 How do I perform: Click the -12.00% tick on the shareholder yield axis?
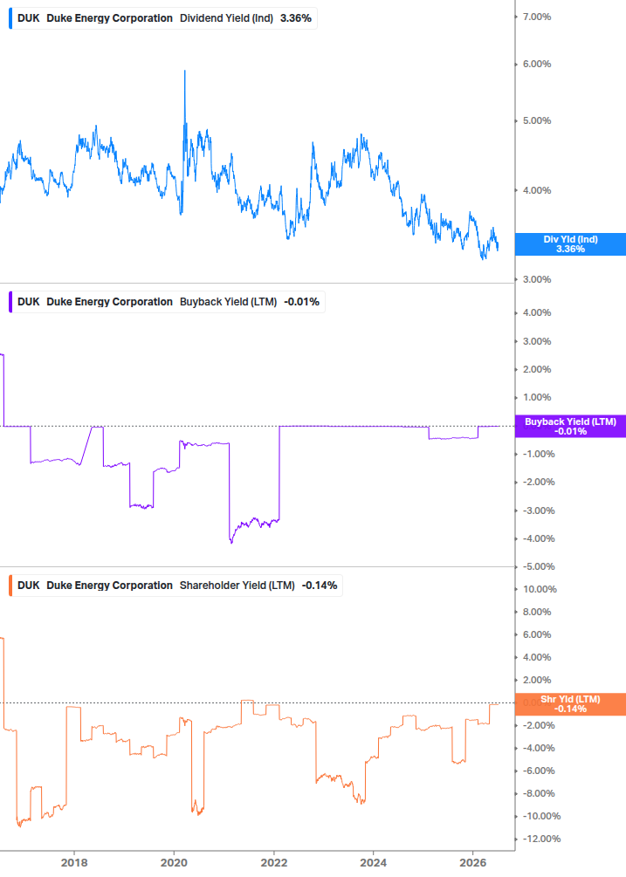[541, 839]
